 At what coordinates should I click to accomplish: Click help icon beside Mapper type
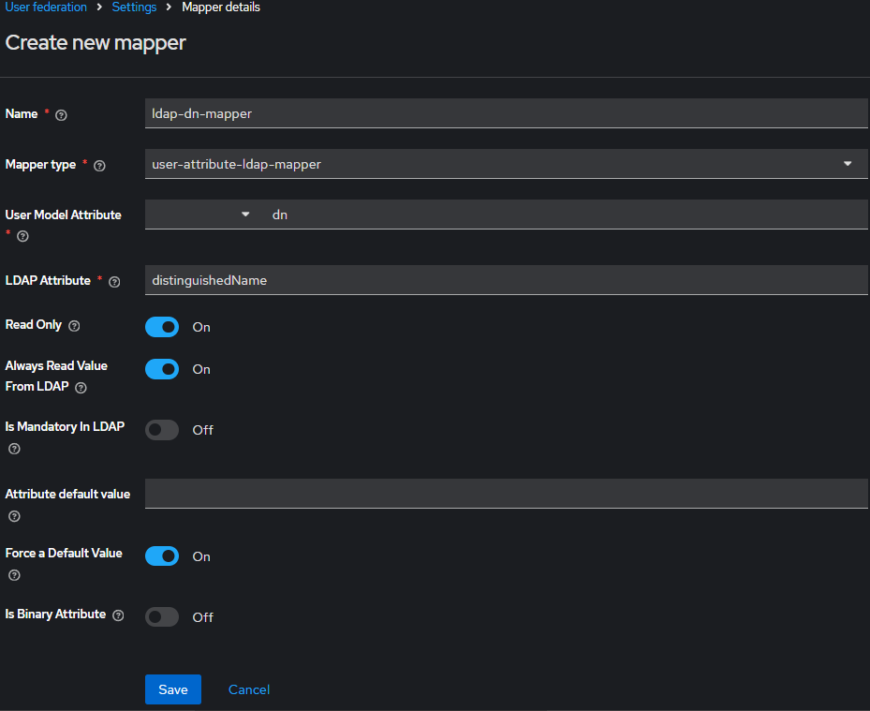[x=100, y=166]
